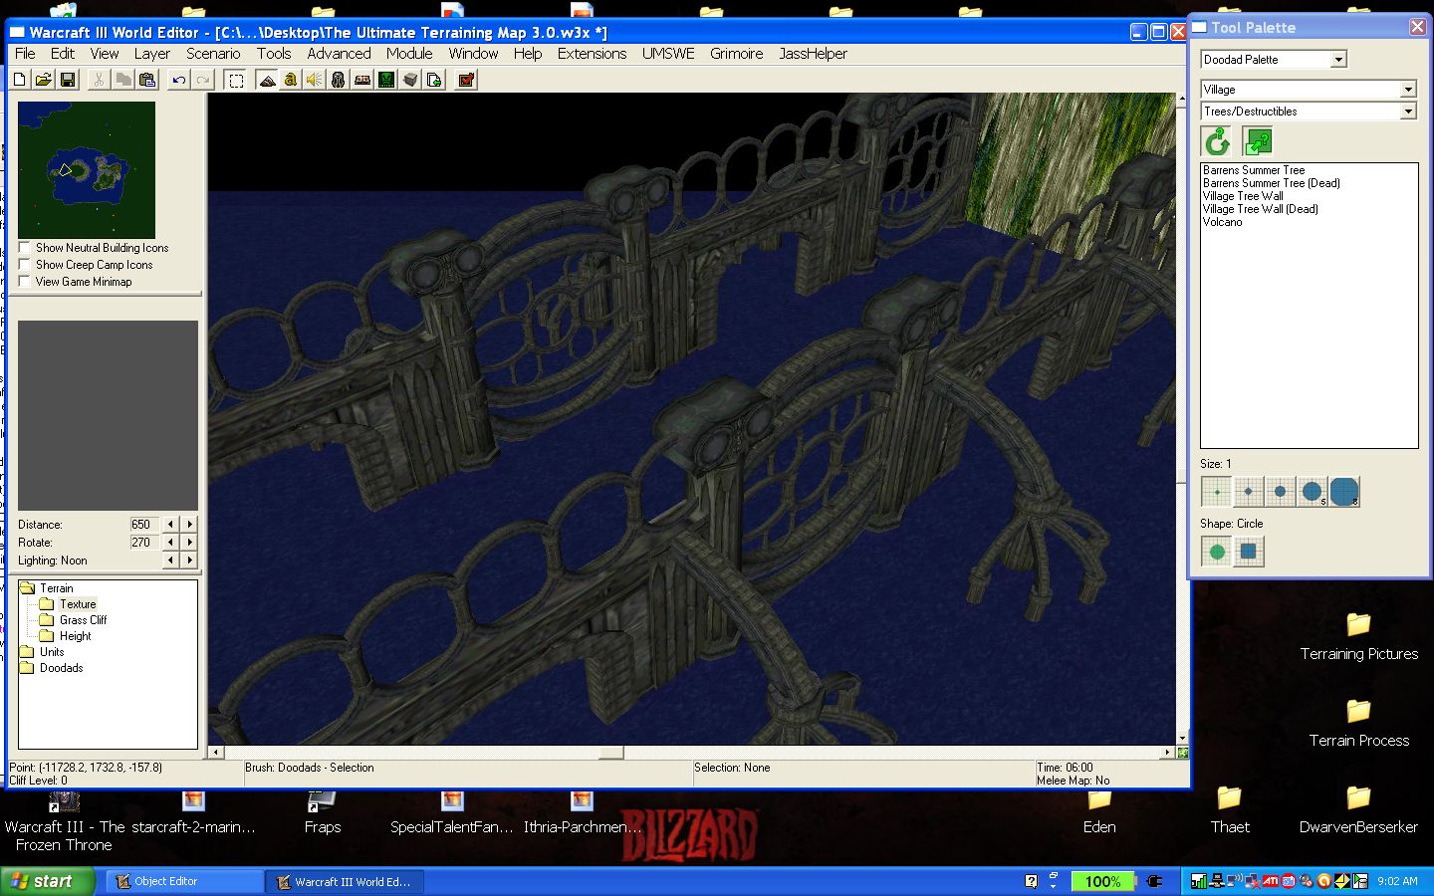Screen dimensions: 1434x896
Task: Select the Terrain tree folder
Action: (x=57, y=588)
